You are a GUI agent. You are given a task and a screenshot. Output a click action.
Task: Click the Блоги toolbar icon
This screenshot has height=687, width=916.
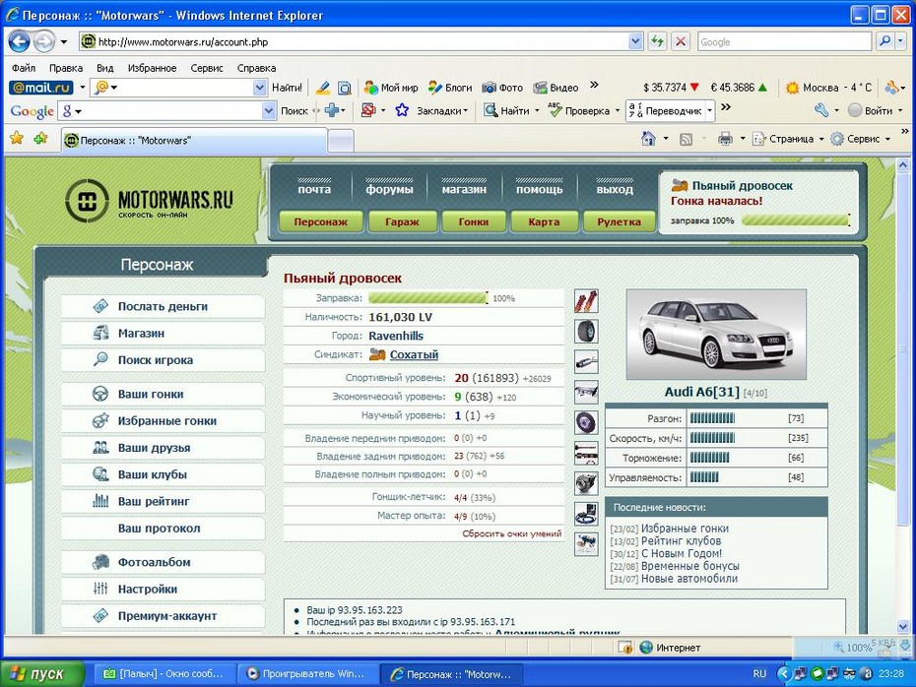(x=434, y=88)
